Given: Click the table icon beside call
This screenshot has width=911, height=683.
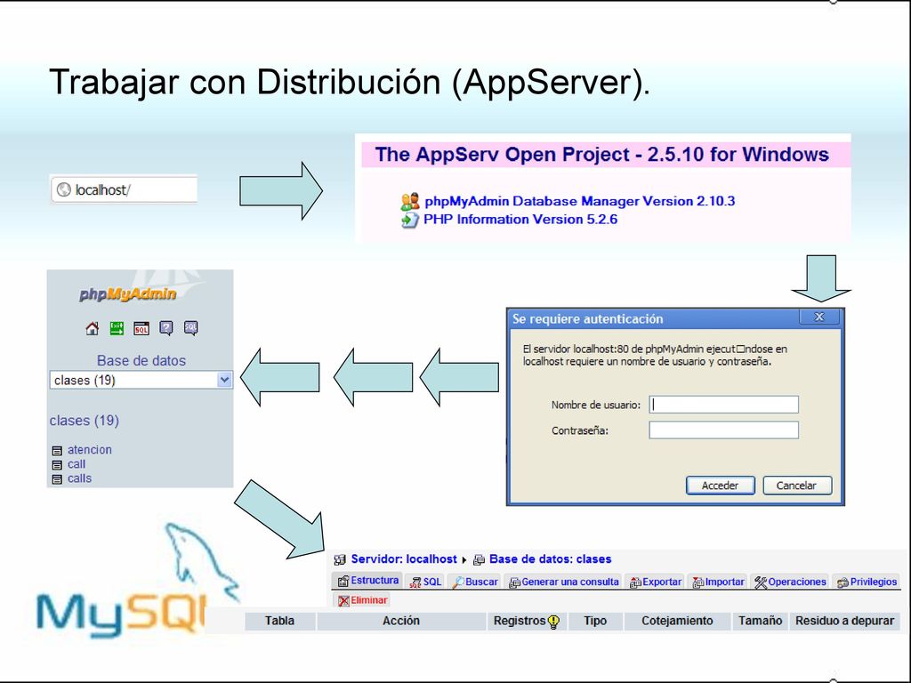Looking at the screenshot, I should [57, 465].
